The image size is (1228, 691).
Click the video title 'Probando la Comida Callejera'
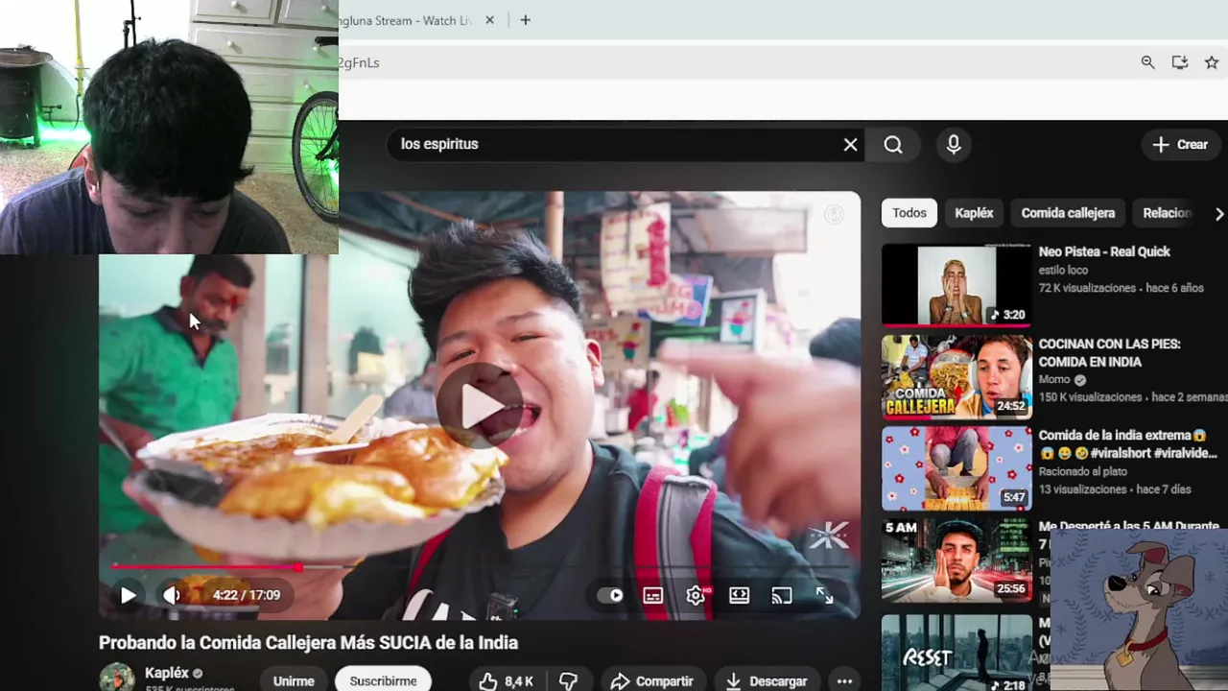coord(308,643)
